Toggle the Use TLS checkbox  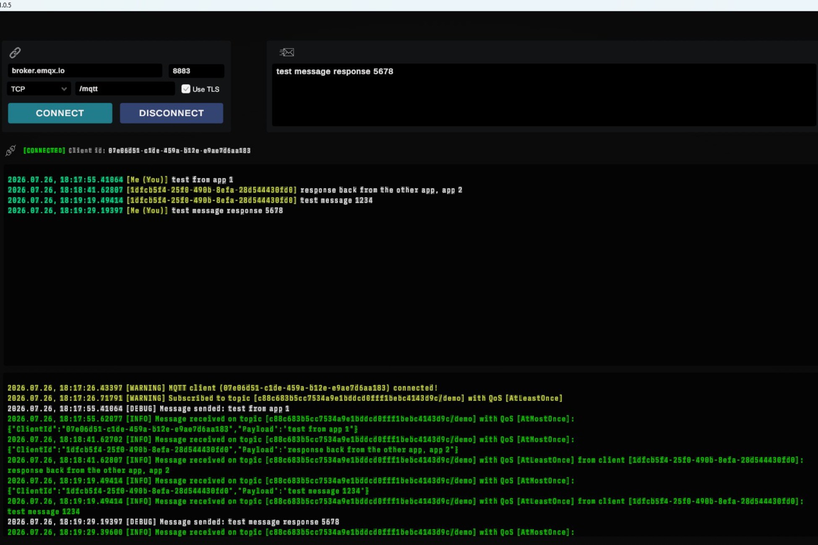(x=185, y=89)
